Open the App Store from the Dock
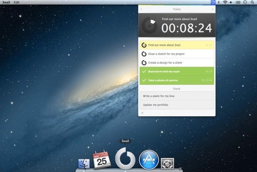Image resolution: width=257 pixels, height=172 pixels. (149, 160)
